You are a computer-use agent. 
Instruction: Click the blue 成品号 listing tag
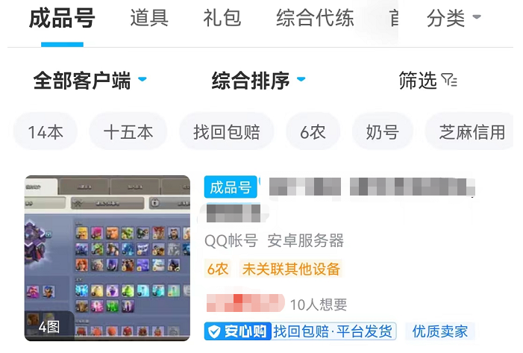point(231,187)
